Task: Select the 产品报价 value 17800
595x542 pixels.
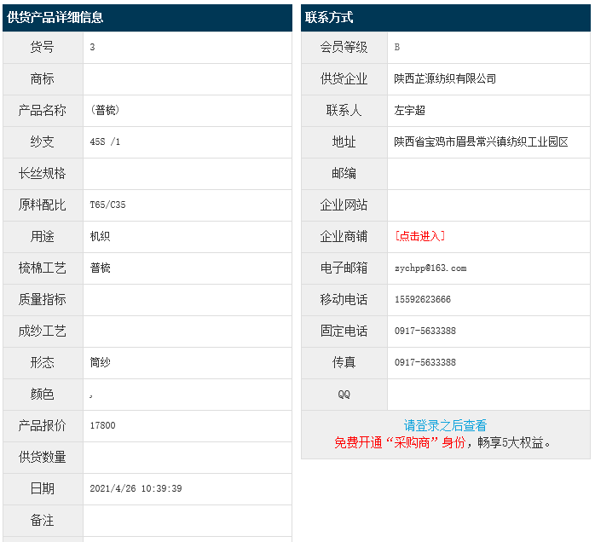Action: coord(102,425)
